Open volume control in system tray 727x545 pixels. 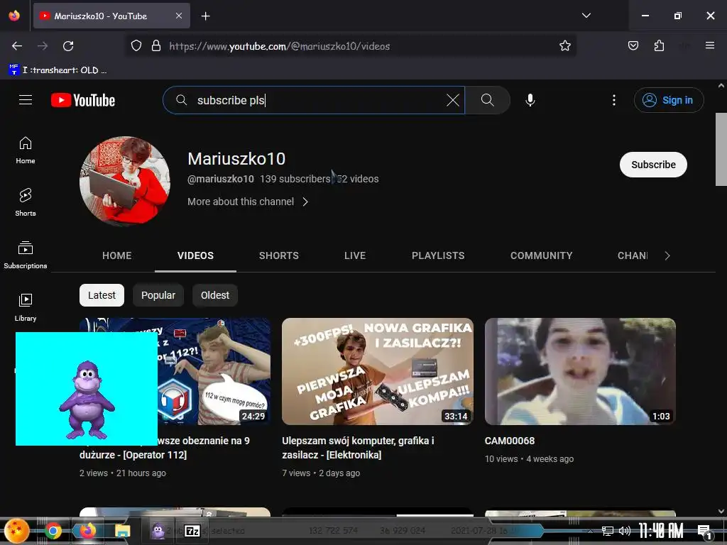point(625,531)
